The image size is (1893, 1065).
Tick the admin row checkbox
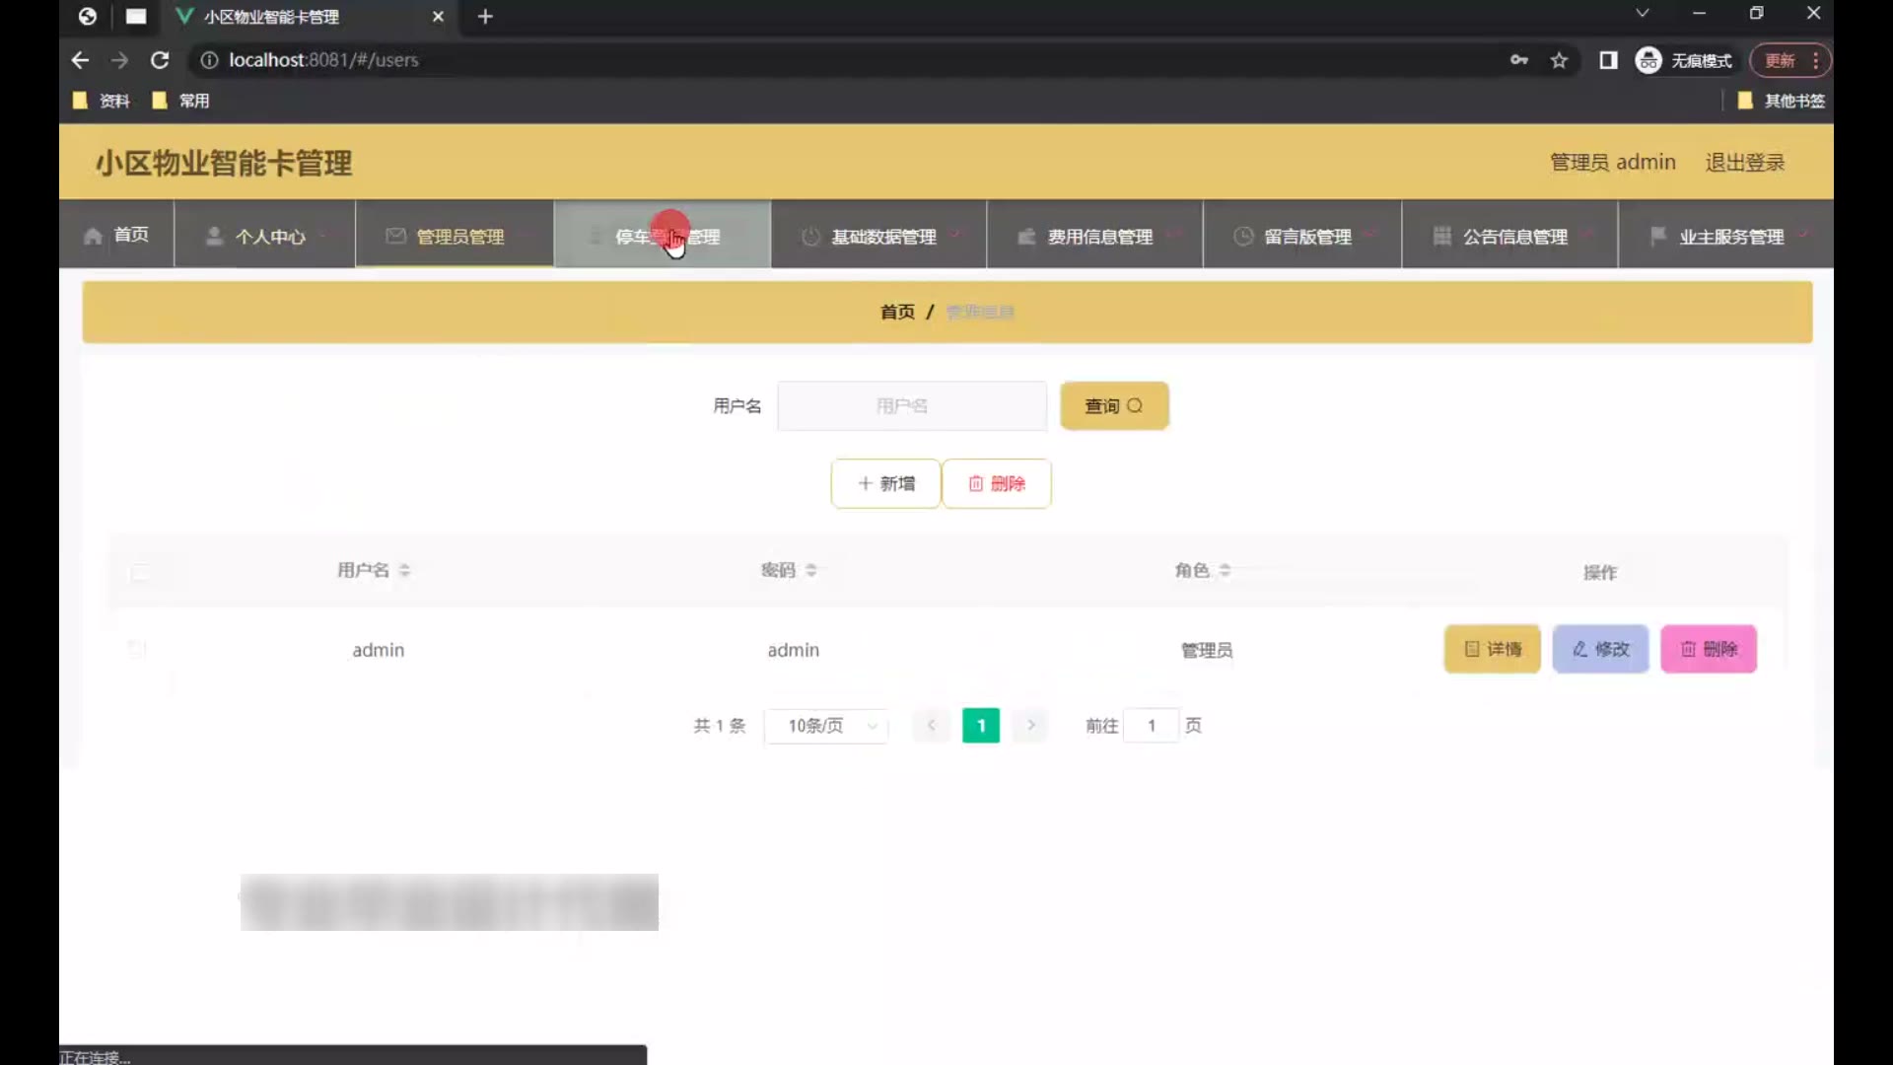137,649
